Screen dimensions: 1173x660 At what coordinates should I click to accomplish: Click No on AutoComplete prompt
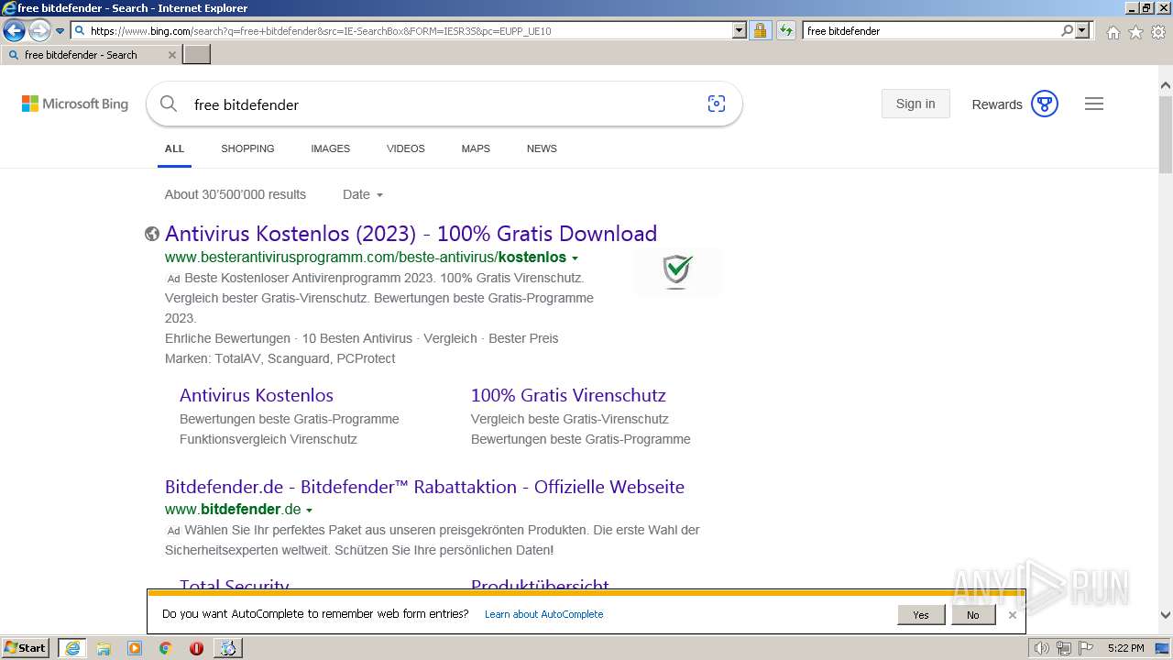point(972,615)
